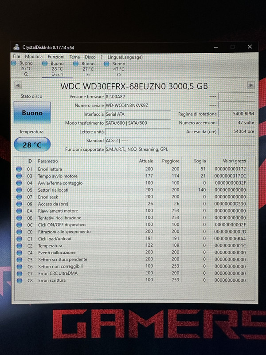Click the status icon for Settori riallocati
266x355 pixels.
click(19, 190)
